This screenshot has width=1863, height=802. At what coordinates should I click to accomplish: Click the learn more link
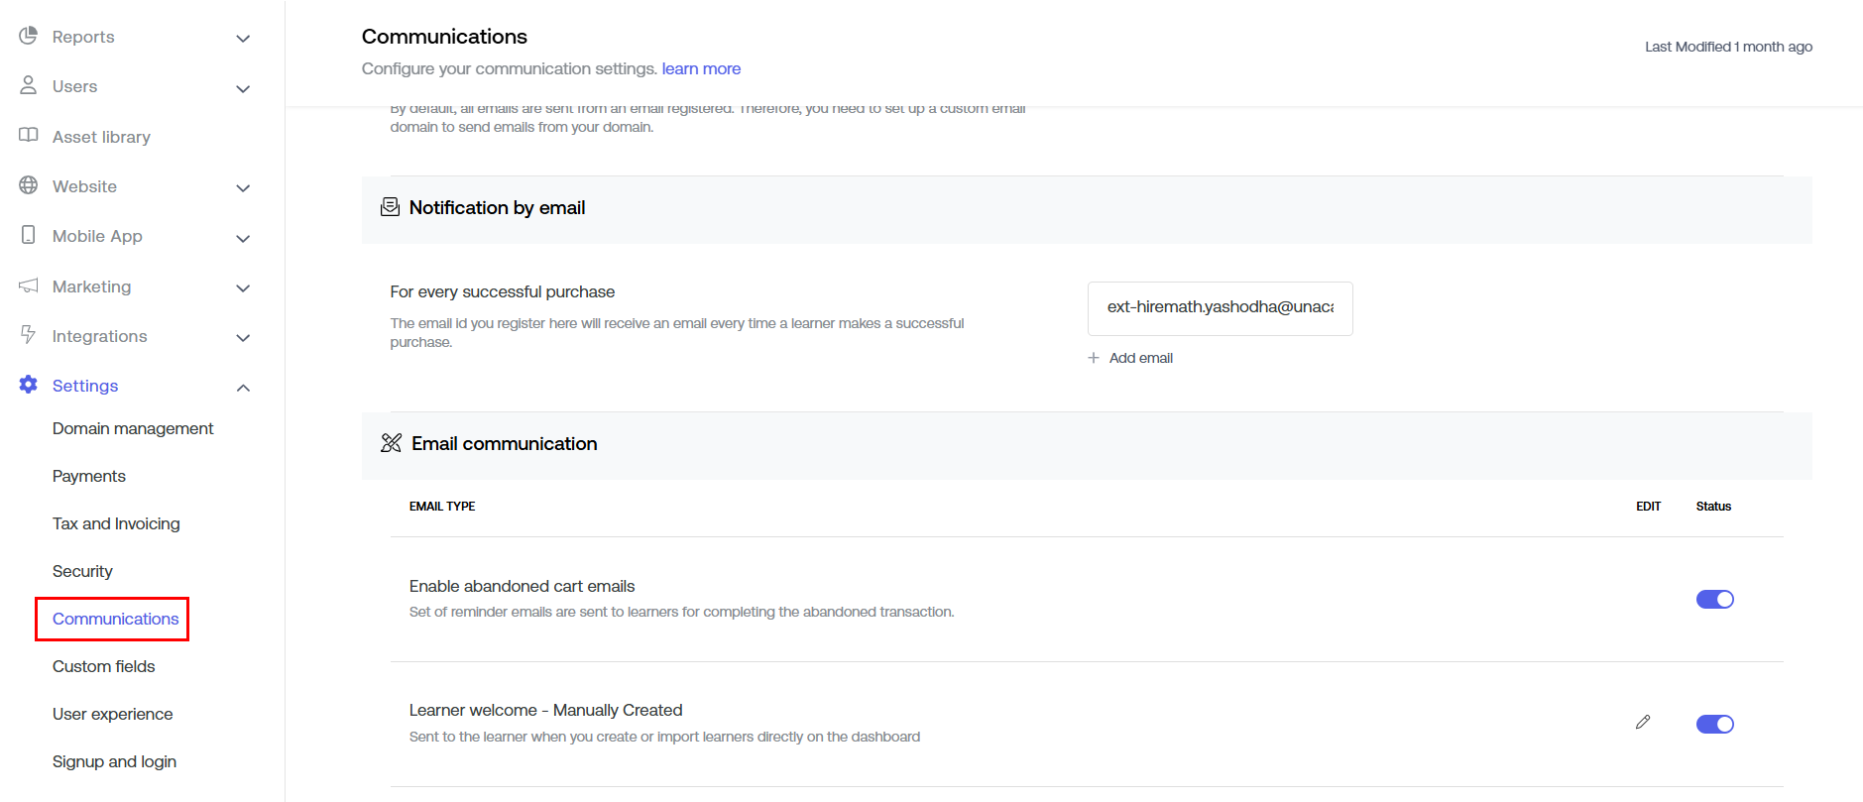[x=701, y=68]
